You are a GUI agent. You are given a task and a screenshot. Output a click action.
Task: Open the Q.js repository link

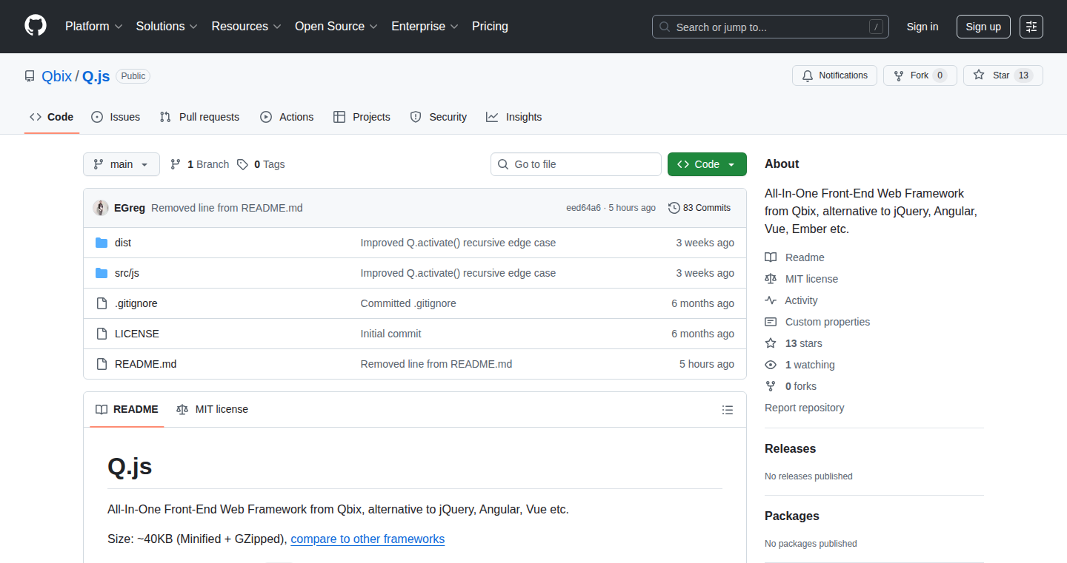[96, 76]
